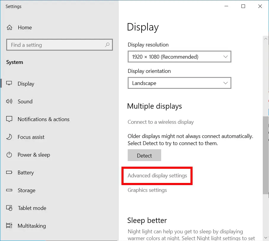269x241 pixels.
Task: Click the Focus assist moon icon
Action: [x=9, y=137]
